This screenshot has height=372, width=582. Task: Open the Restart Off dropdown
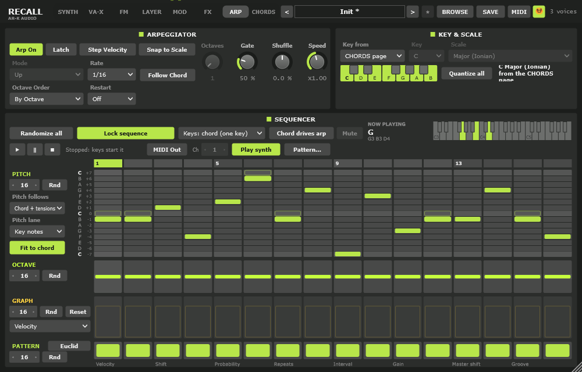coord(112,99)
